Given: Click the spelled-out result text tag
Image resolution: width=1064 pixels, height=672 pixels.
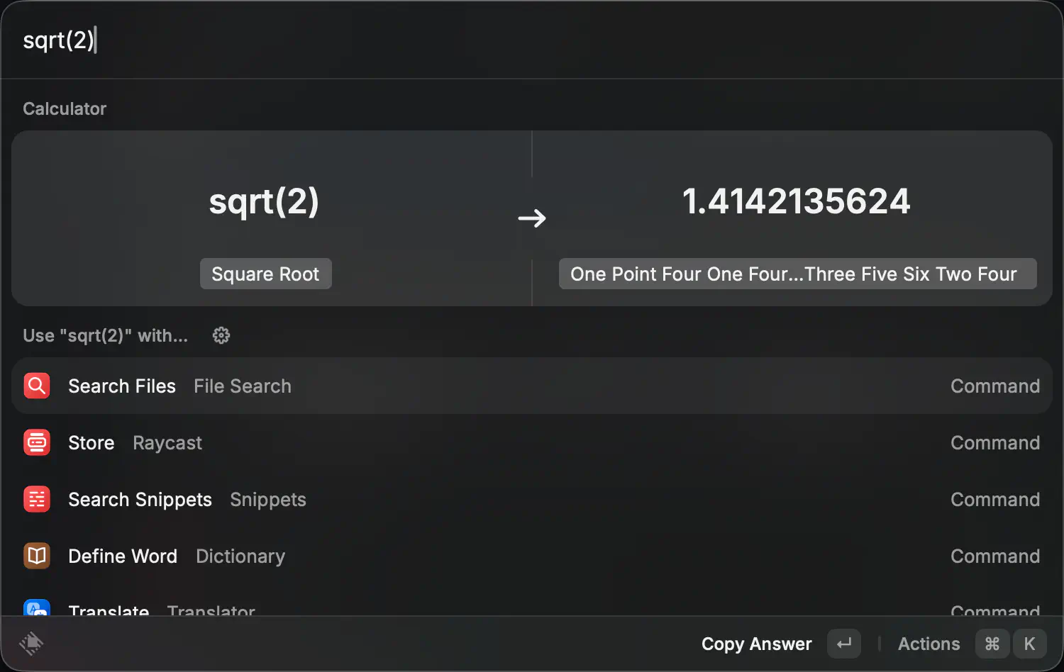Looking at the screenshot, I should [797, 274].
